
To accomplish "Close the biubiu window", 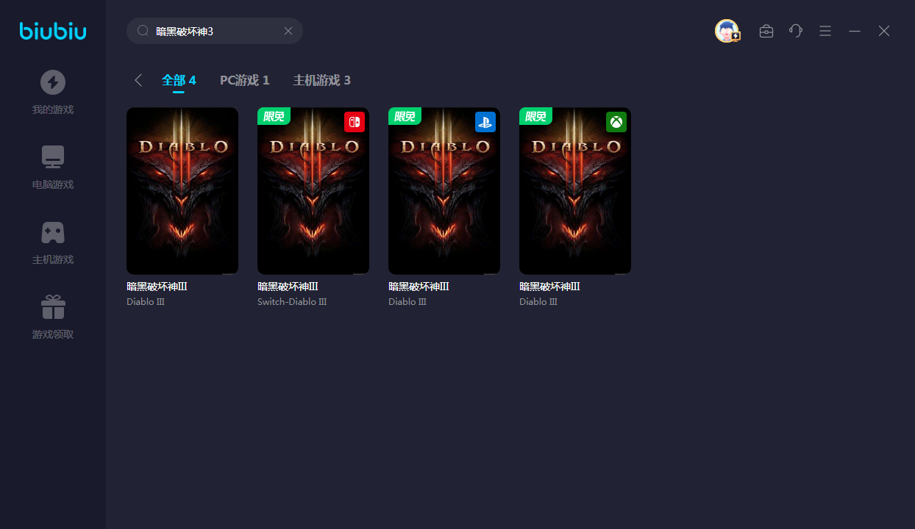I will pyautogui.click(x=884, y=31).
